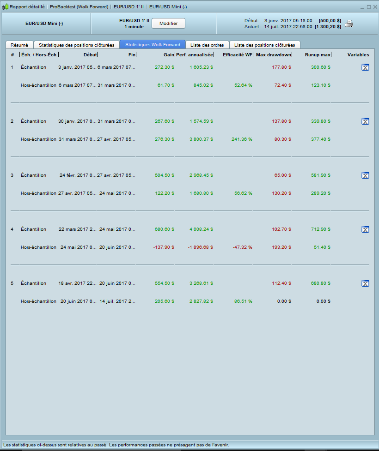Open variables export for walk forward row 2
Viewport: 379px width, 451px height.
click(365, 121)
